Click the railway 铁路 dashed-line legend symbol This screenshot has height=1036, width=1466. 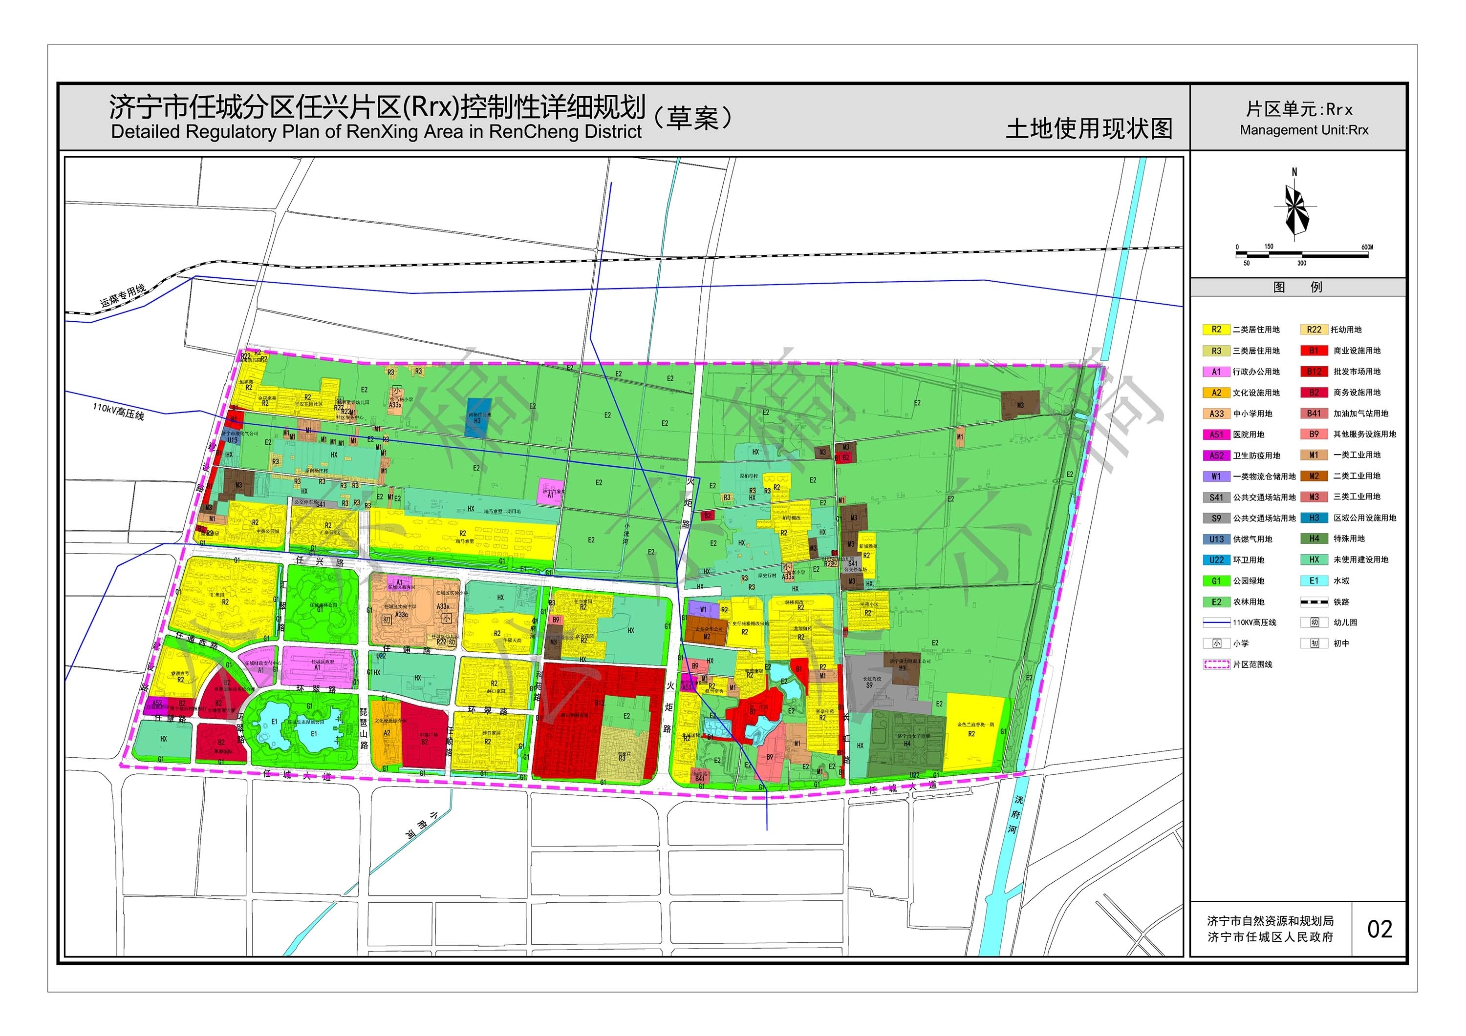pos(1315,601)
